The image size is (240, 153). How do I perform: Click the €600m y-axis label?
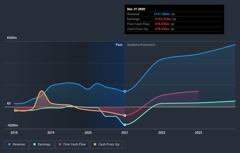[12, 38]
